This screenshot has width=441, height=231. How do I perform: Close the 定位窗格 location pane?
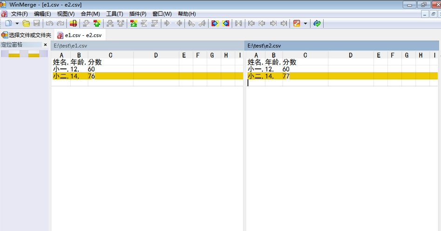[x=45, y=45]
